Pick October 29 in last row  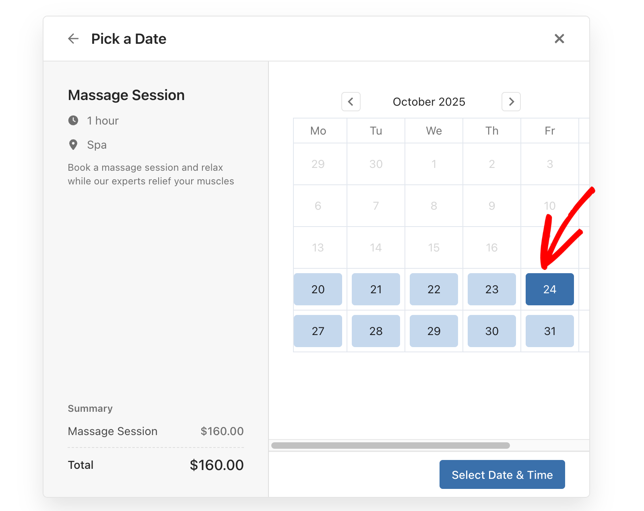click(434, 331)
